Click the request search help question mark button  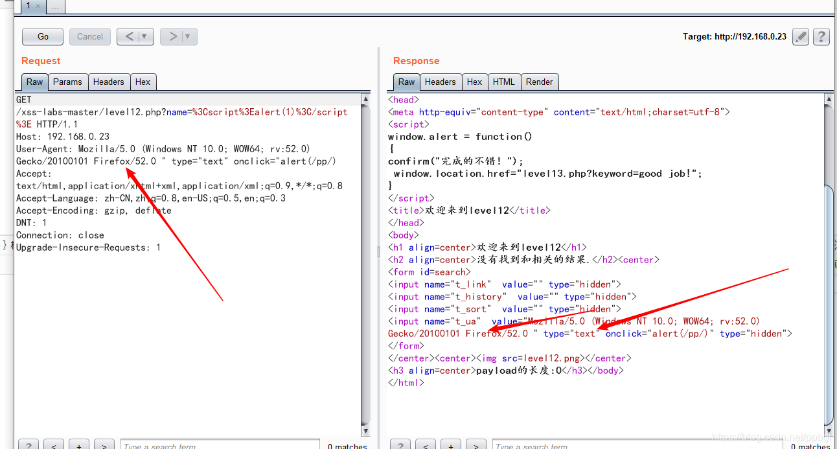pos(28,445)
